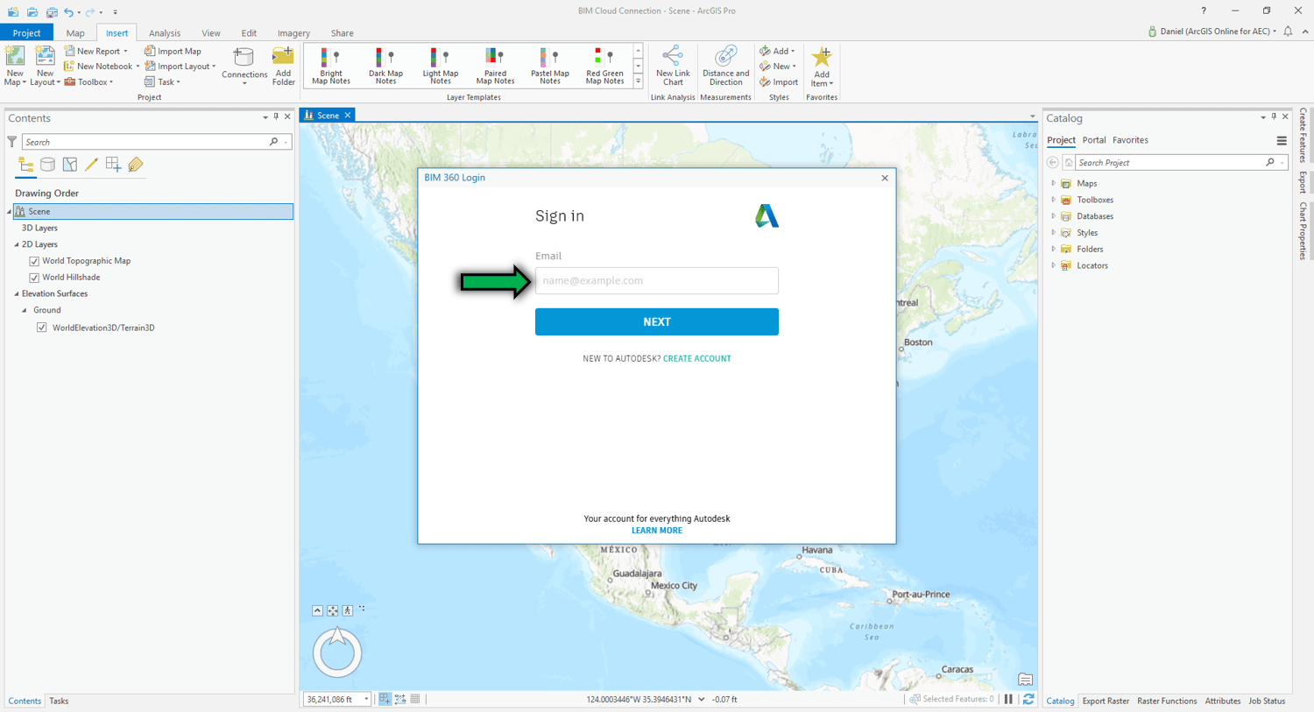Switch to the Map ribbon tab
The height and width of the screenshot is (712, 1314).
(75, 33)
